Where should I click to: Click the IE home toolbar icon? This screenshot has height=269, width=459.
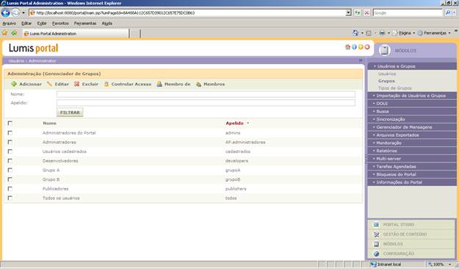click(355, 33)
